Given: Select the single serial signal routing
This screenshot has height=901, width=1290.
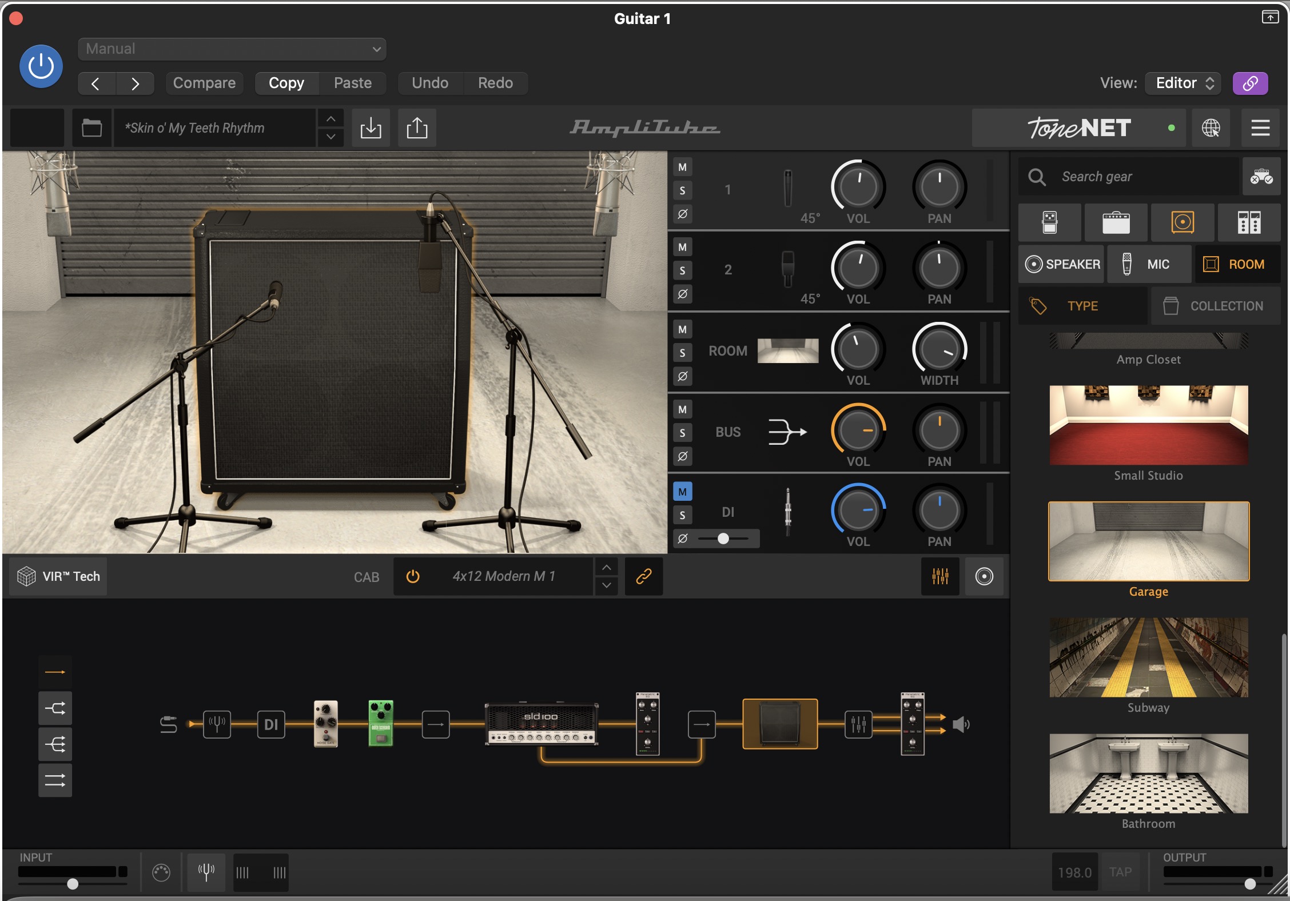Looking at the screenshot, I should coord(55,672).
